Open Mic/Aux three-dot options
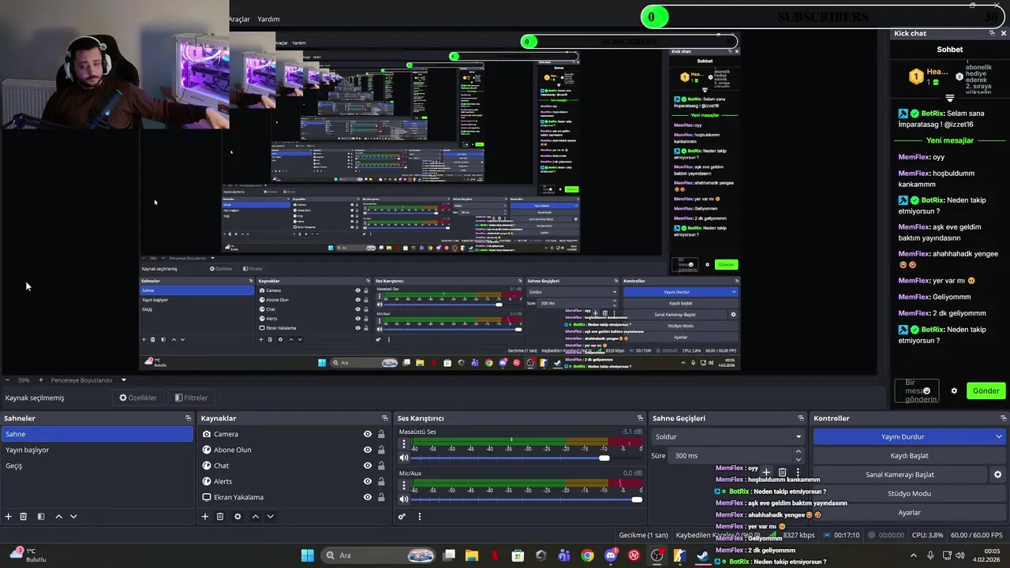The width and height of the screenshot is (1010, 568). [x=404, y=485]
